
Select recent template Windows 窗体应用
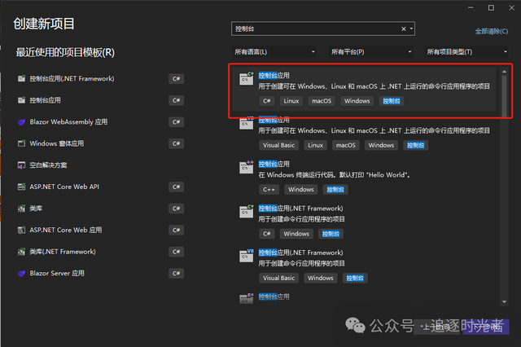56,143
